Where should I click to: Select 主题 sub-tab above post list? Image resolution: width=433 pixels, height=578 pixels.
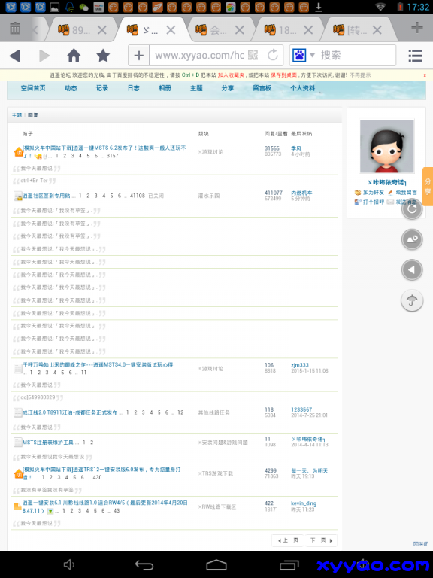pos(17,115)
